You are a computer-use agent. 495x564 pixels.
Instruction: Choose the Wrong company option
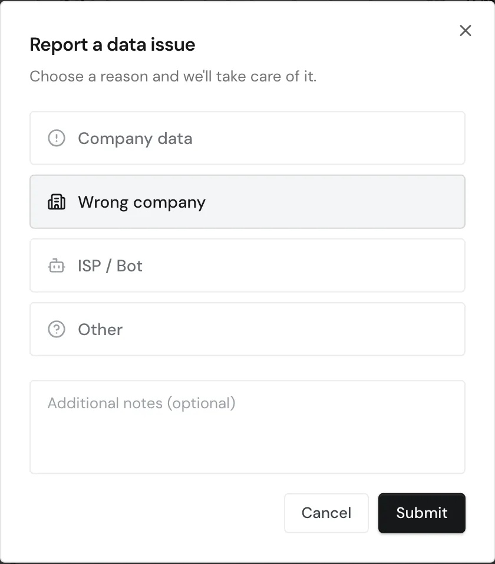[247, 202]
